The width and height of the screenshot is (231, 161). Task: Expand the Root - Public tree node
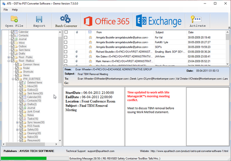pyautogui.click(x=8, y=57)
